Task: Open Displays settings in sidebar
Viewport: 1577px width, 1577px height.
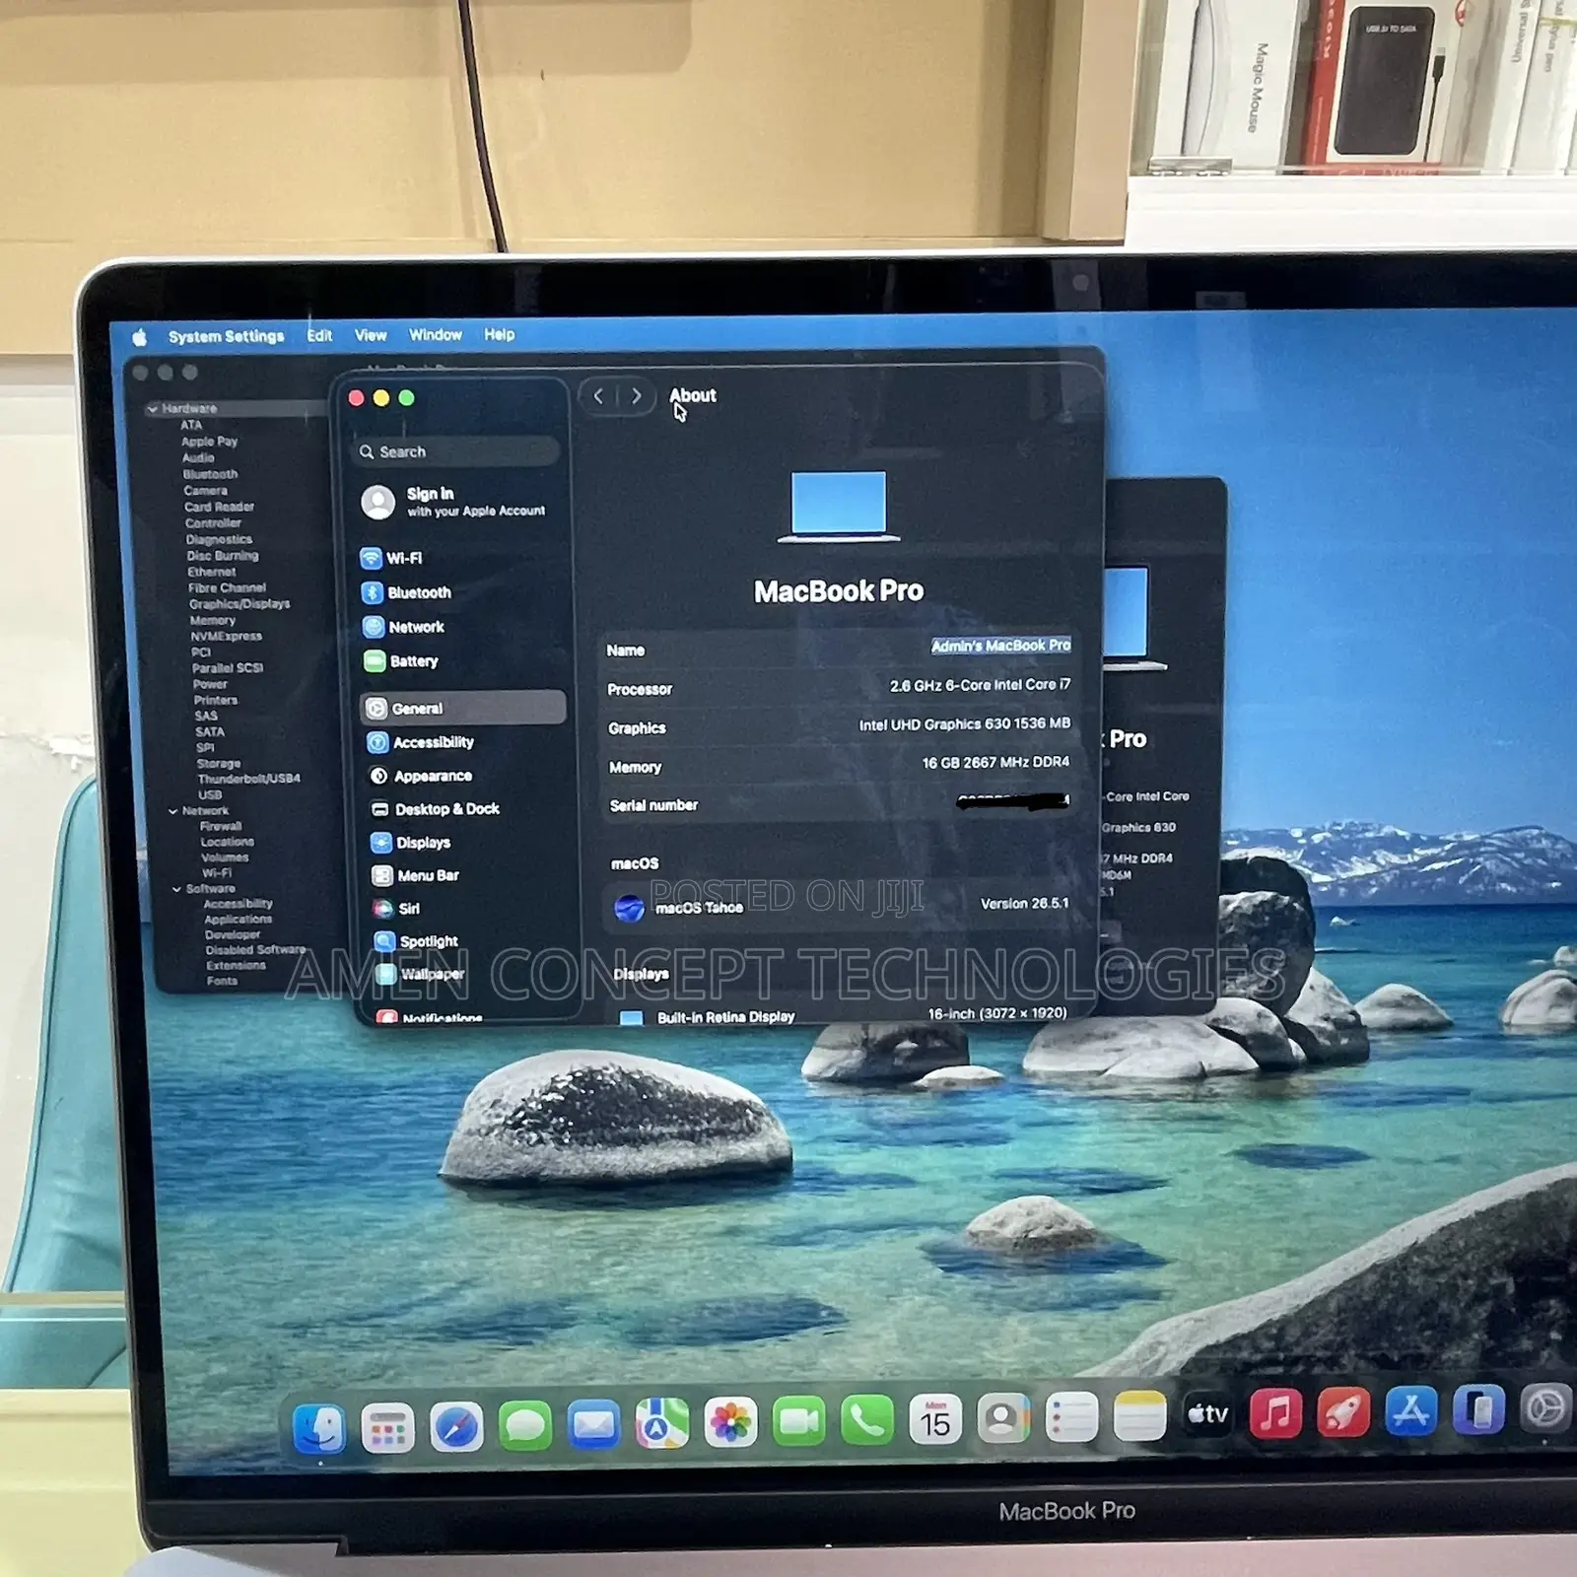Action: (x=411, y=843)
